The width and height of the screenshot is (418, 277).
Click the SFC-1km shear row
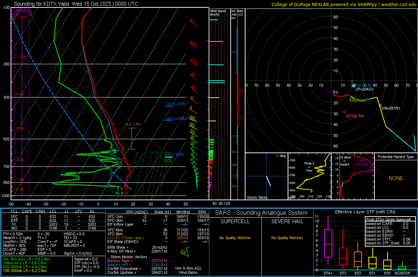click(158, 217)
